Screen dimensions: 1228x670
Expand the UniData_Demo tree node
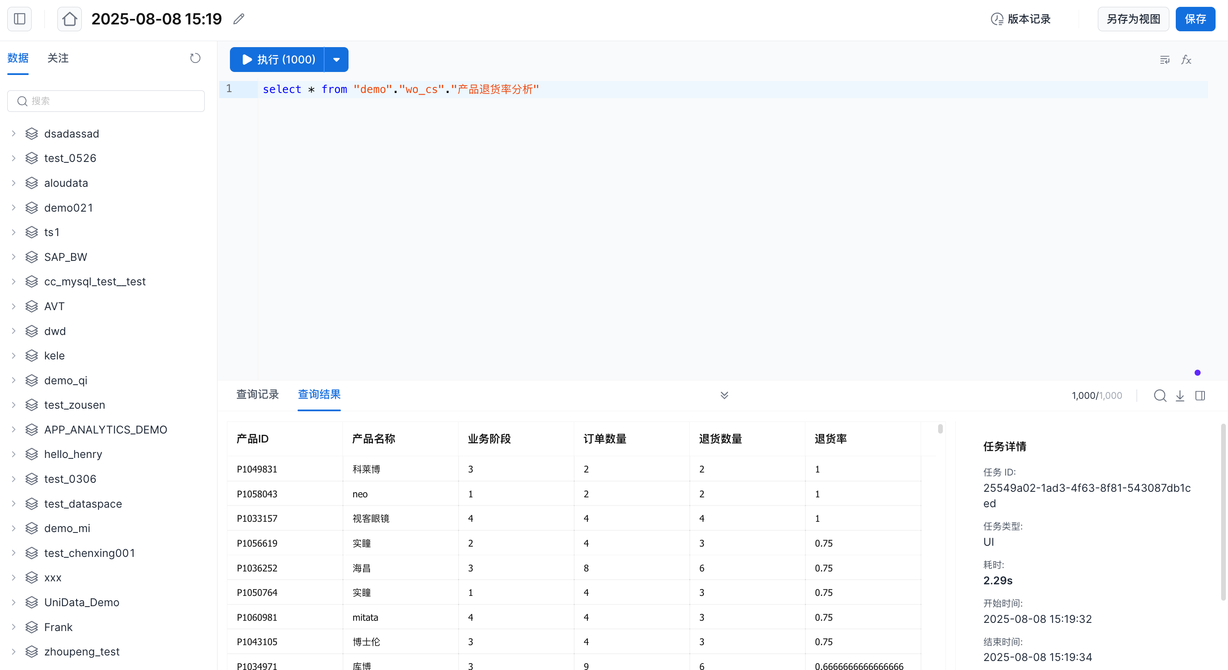[14, 602]
